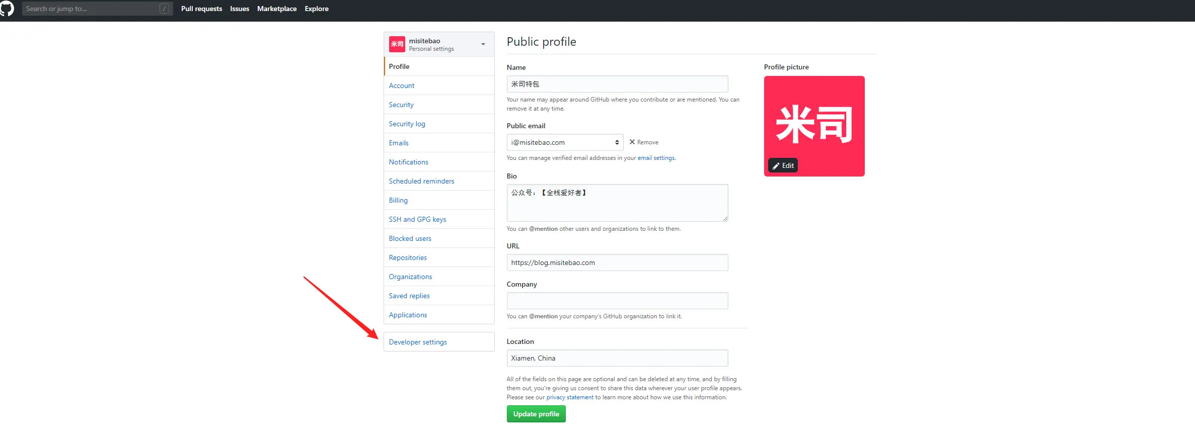This screenshot has width=1195, height=442.
Task: Click the Remove public email button
Action: [x=644, y=142]
